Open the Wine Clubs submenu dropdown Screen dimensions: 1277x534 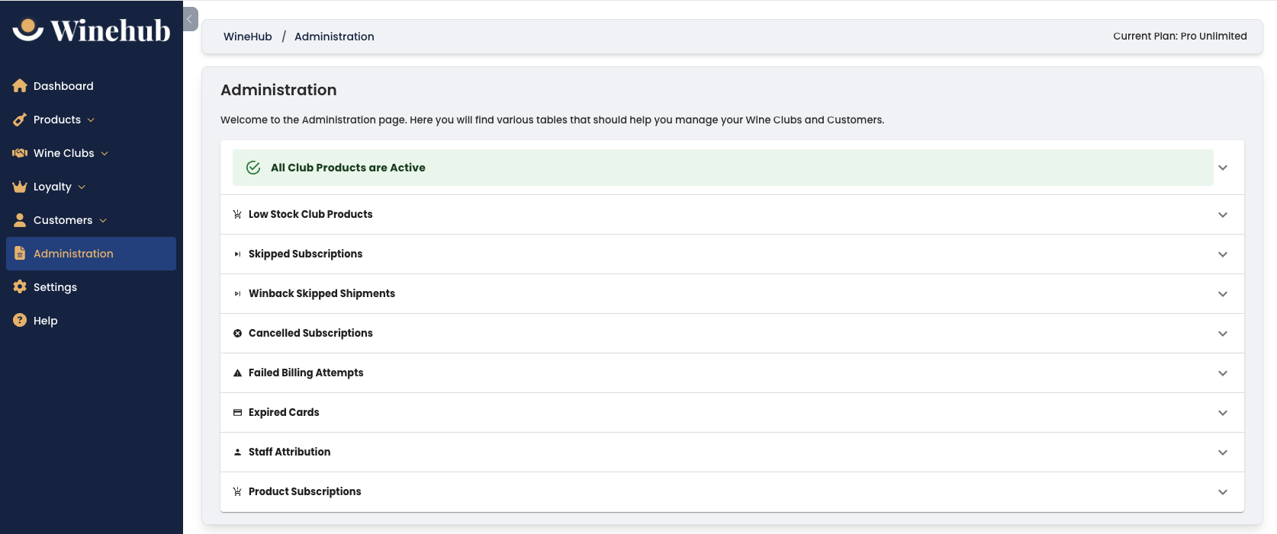tap(105, 153)
